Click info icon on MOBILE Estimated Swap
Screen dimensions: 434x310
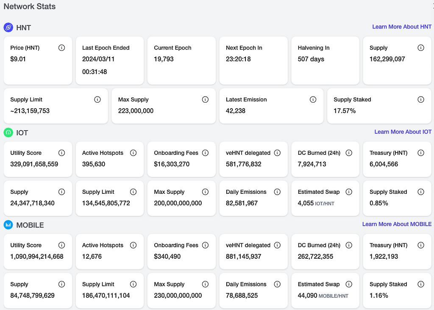coord(349,284)
